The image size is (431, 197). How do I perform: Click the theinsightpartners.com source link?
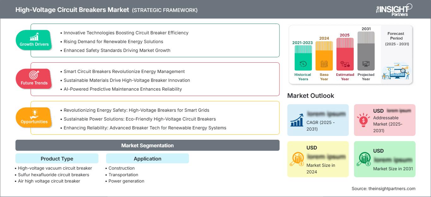pos(392,189)
